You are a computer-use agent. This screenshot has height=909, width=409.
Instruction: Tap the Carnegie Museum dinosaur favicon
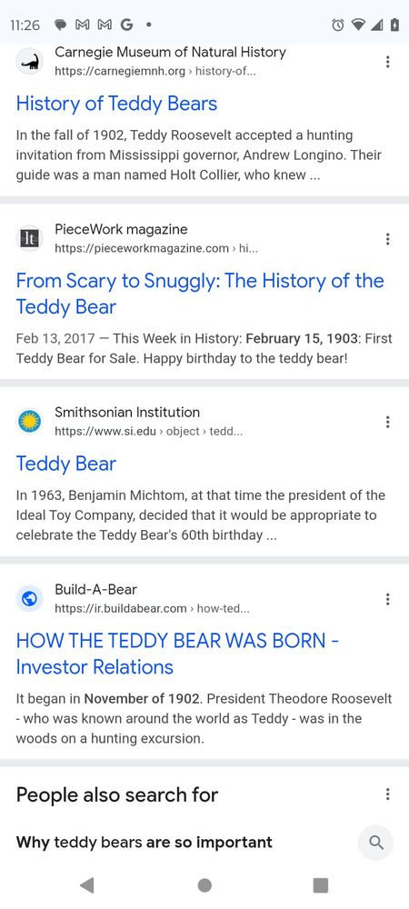click(x=29, y=62)
